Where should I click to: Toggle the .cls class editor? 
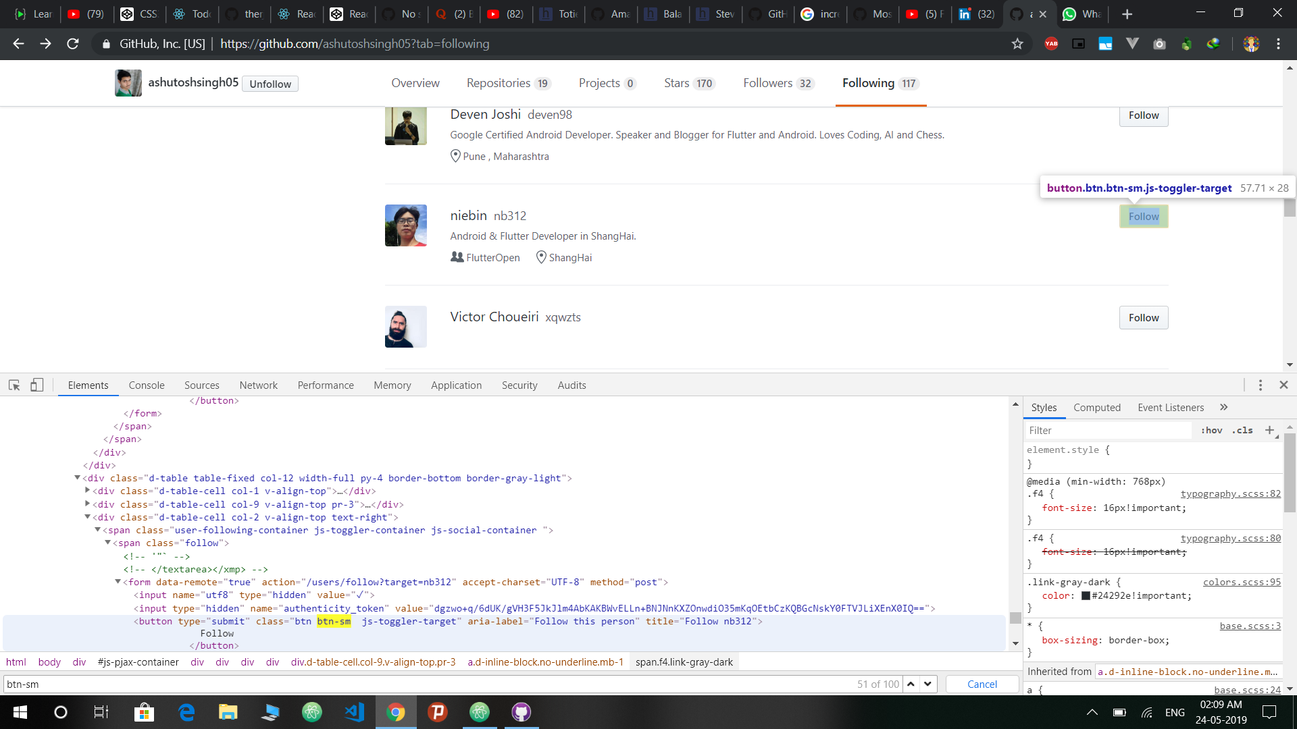pos(1242,430)
